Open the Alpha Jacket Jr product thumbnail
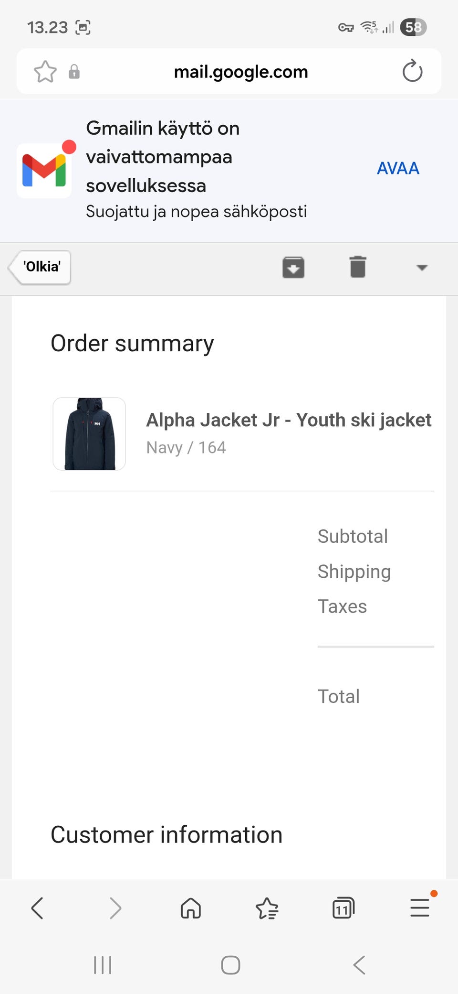The image size is (458, 994). coord(89,434)
